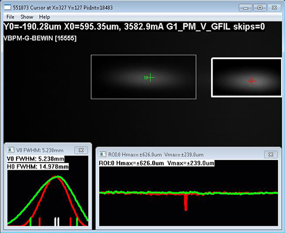Open the Help menu
The width and height of the screenshot is (285, 233).
(x=44, y=17)
